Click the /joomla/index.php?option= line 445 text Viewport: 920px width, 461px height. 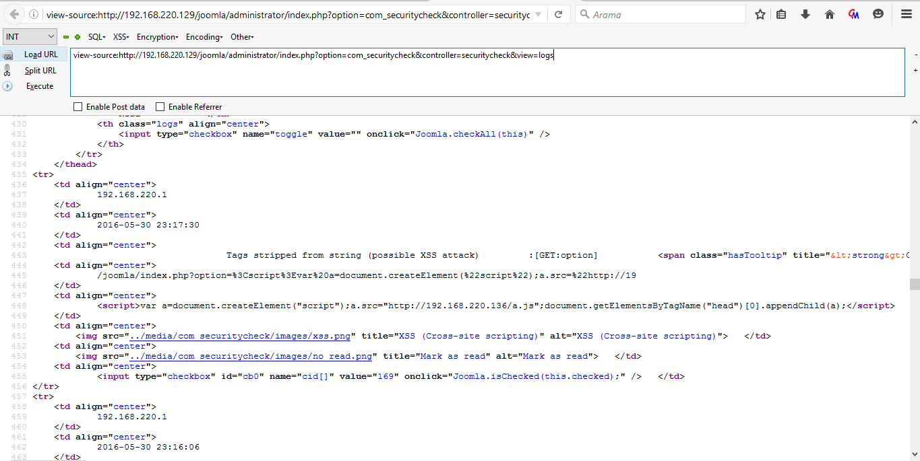coord(367,275)
